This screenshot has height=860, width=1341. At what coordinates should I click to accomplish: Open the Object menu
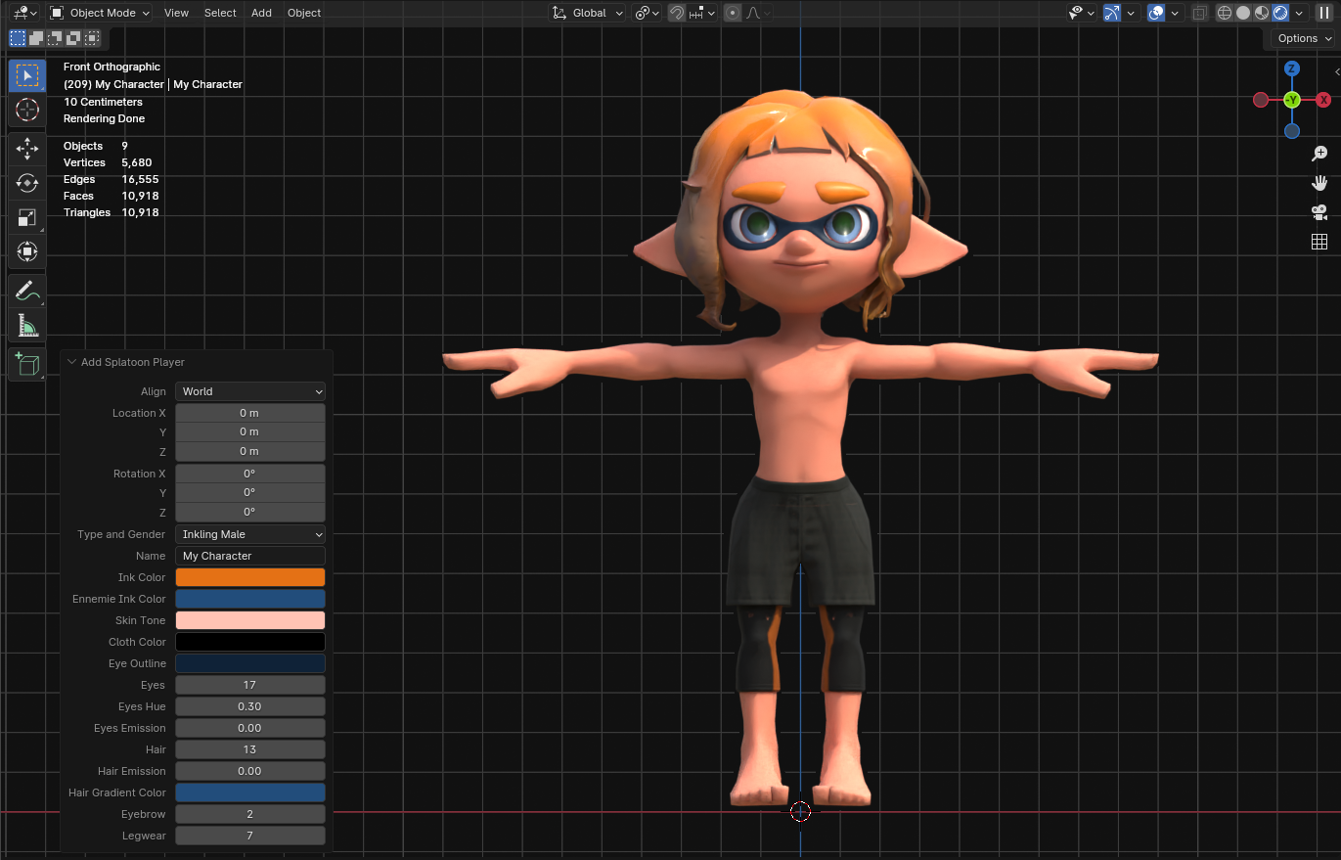click(303, 13)
